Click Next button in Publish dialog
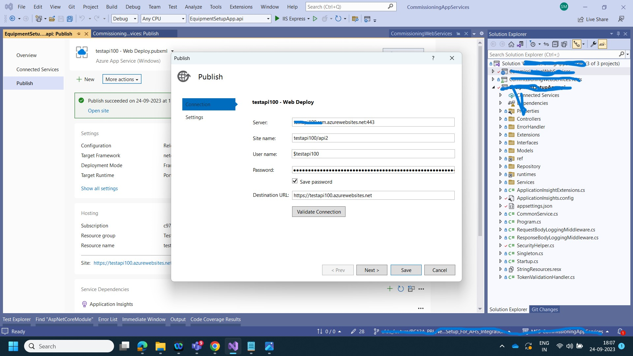This screenshot has height=356, width=633. click(372, 270)
